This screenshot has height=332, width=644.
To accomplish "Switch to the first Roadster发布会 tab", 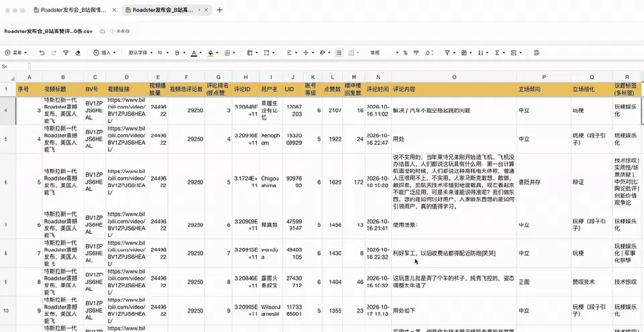I will (74, 10).
